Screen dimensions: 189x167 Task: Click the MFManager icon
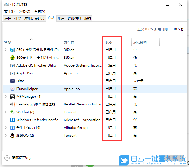click(x=13, y=97)
